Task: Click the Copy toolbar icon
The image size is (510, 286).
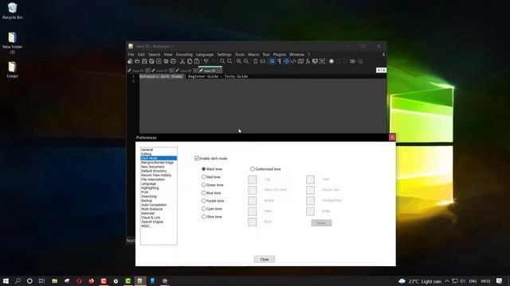Action: coord(190,61)
